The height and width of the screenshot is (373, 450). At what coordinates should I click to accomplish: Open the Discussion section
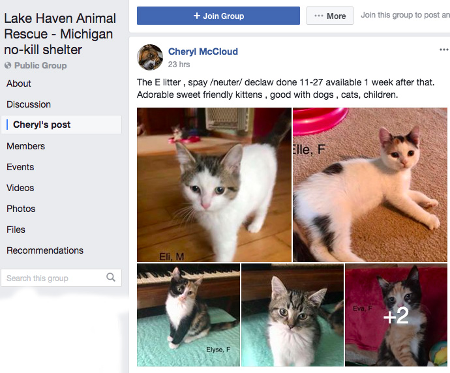pos(29,104)
